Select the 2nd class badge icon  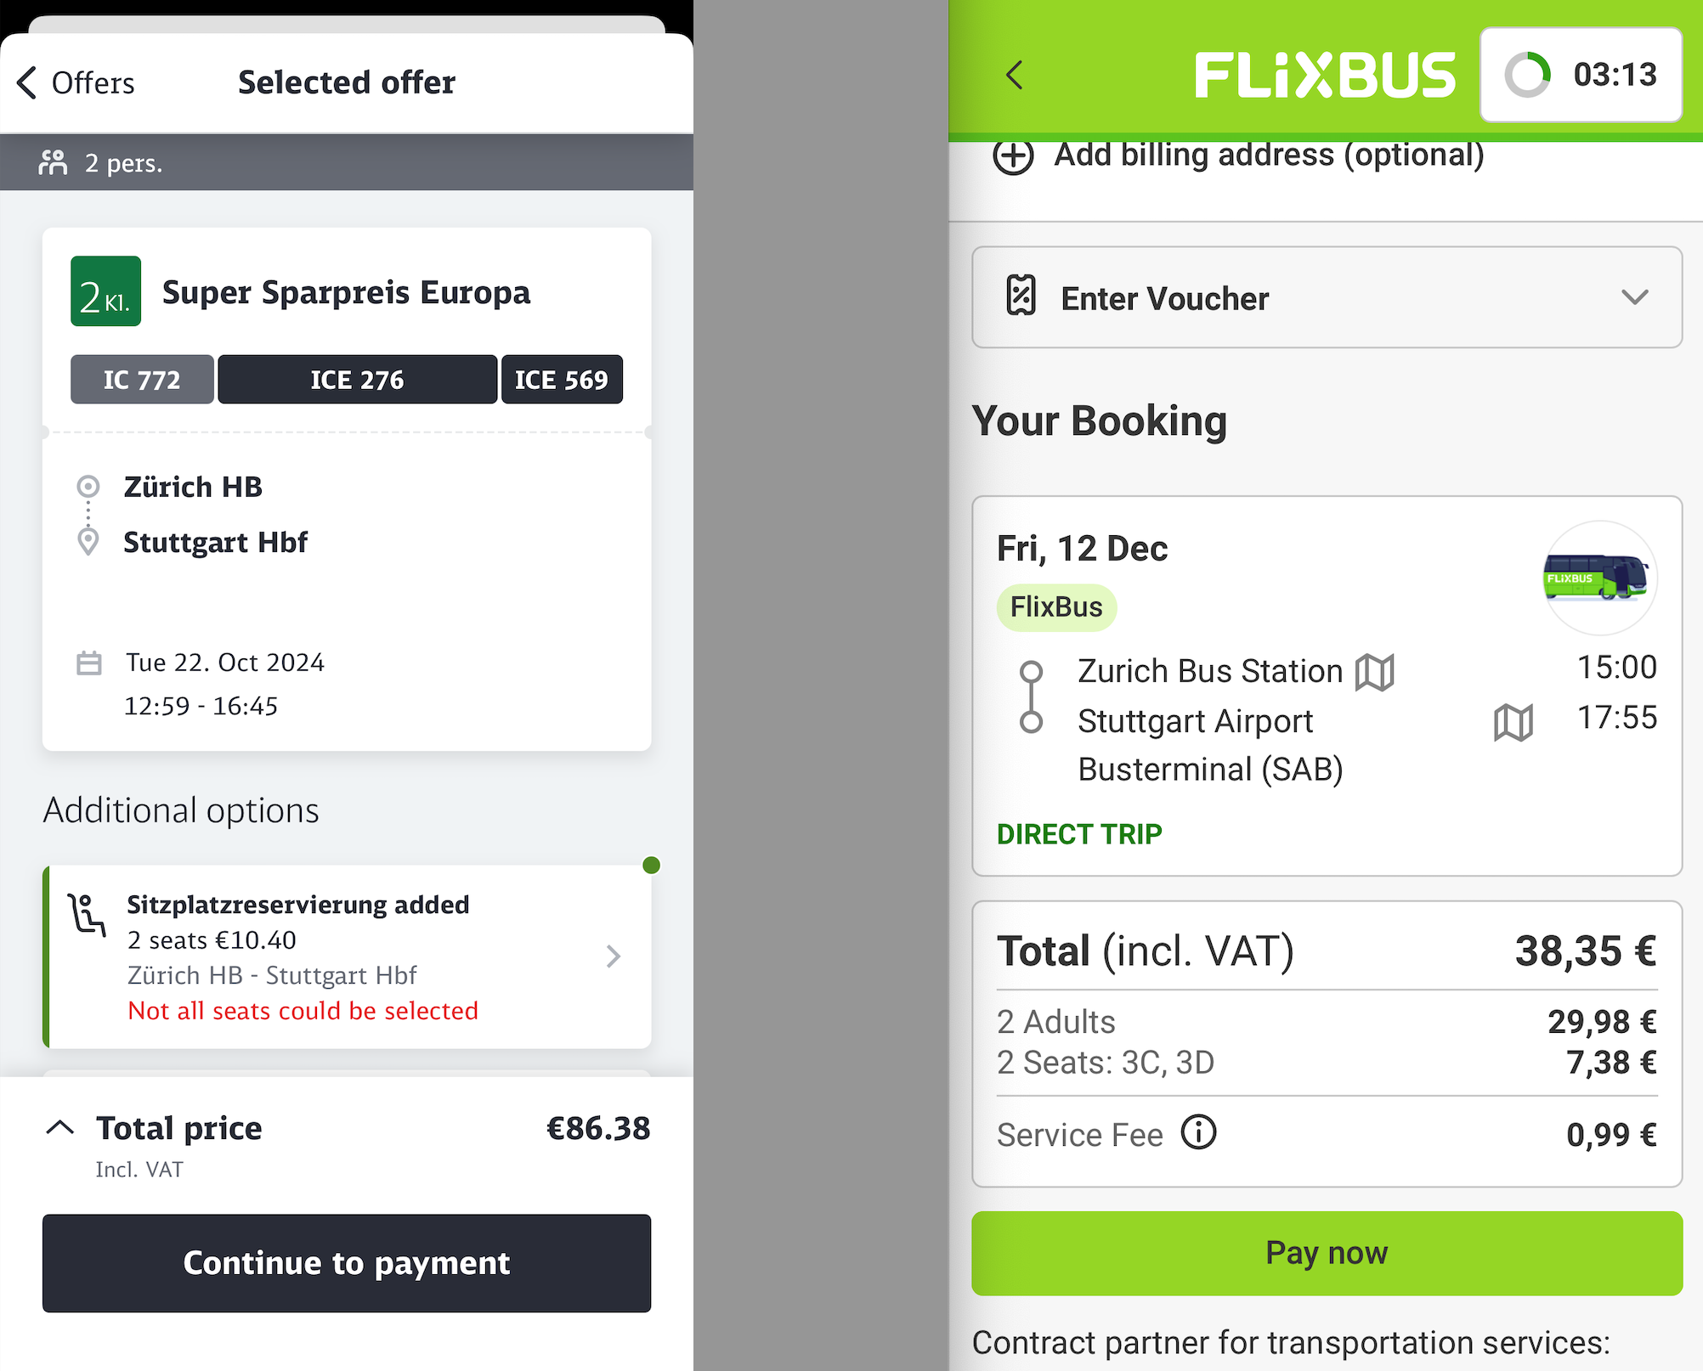point(105,291)
